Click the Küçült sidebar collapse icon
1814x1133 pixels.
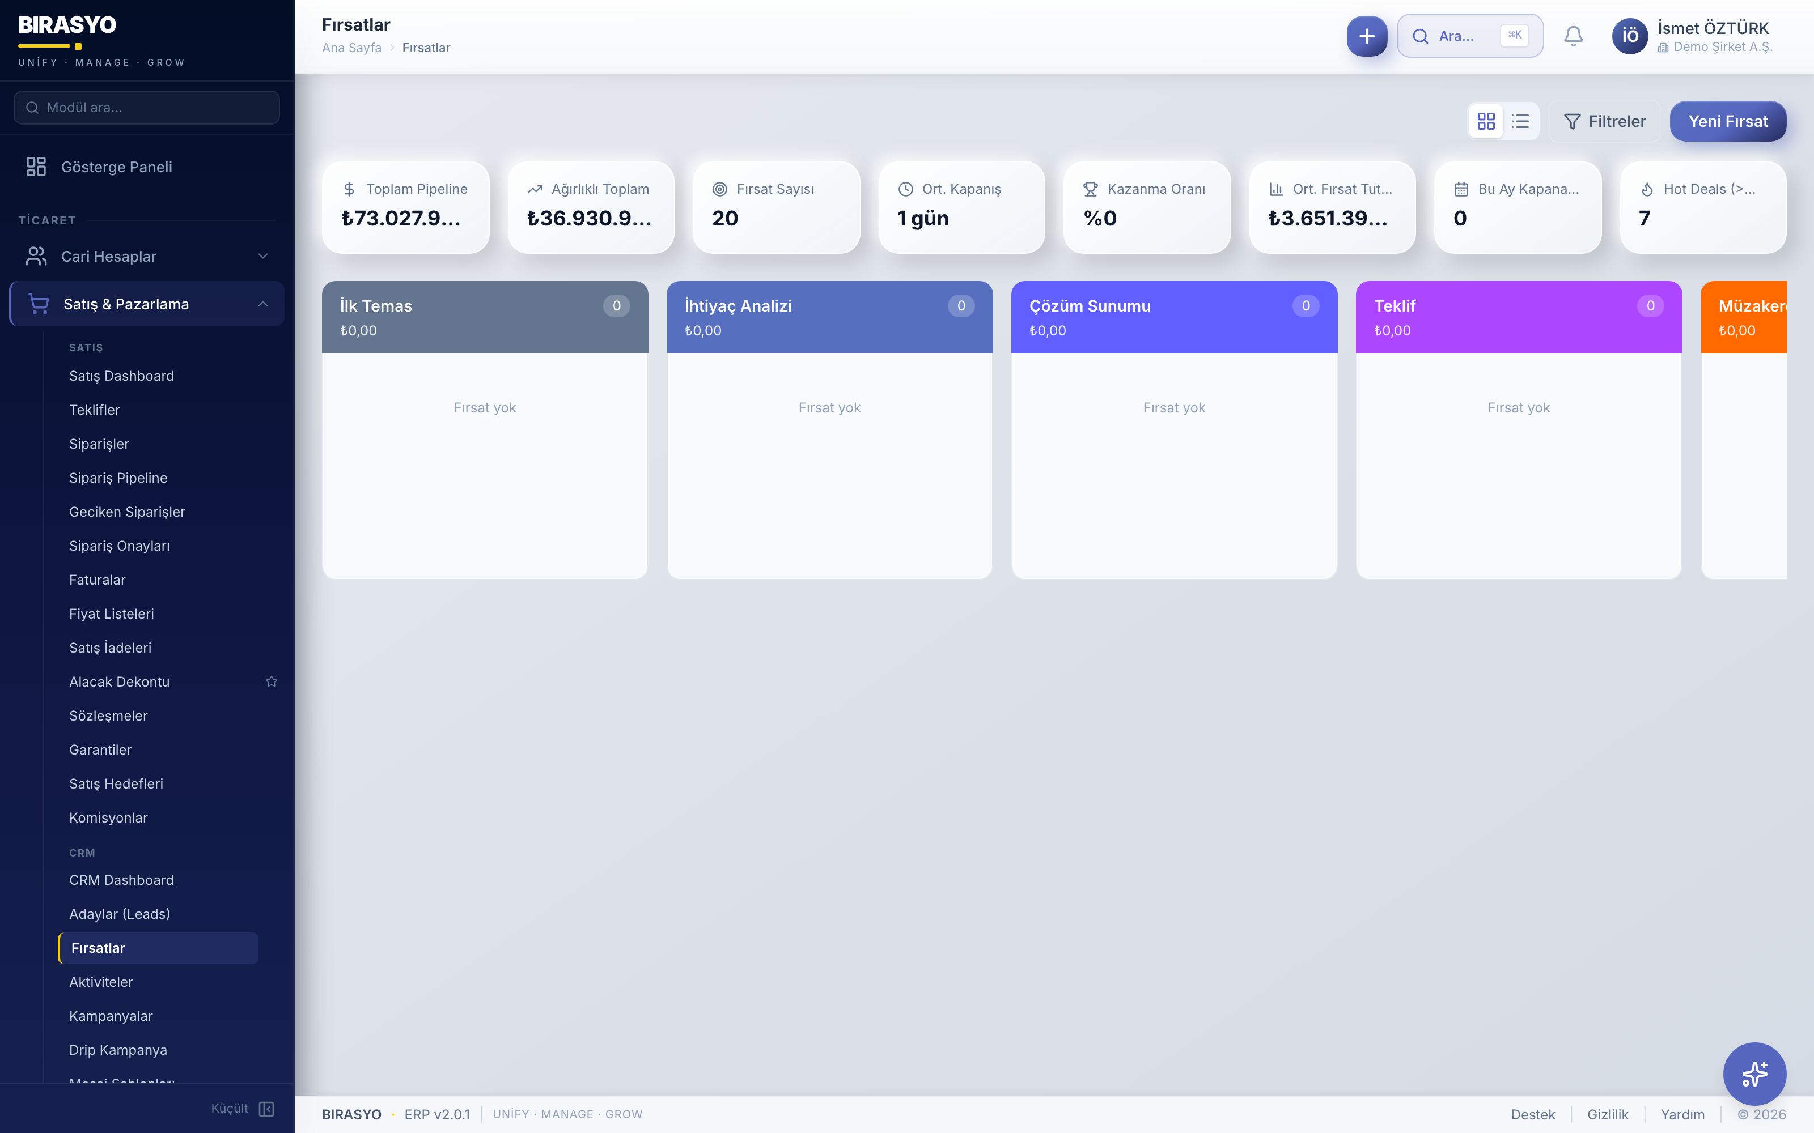pos(266,1108)
